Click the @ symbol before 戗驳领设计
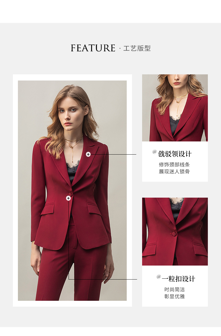The width and height of the screenshot is (221, 336). tap(154, 152)
